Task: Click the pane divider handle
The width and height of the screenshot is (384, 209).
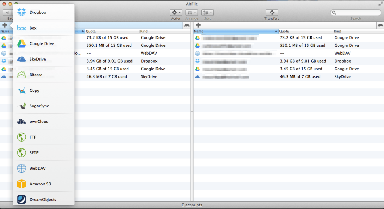Action: coord(192,111)
